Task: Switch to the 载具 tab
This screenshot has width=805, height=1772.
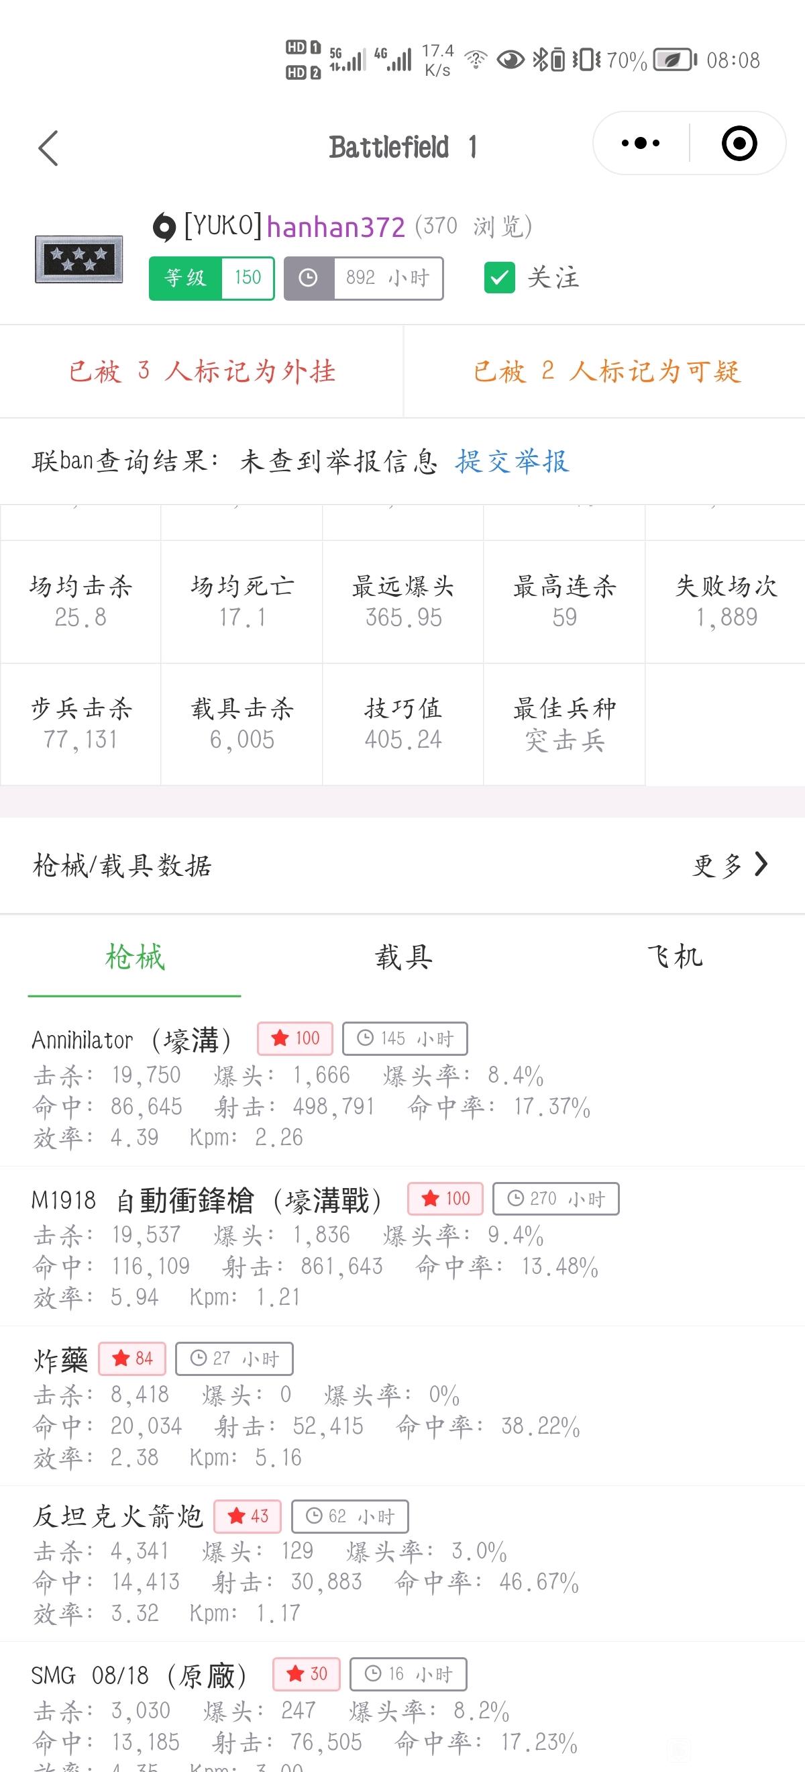Action: click(x=403, y=957)
